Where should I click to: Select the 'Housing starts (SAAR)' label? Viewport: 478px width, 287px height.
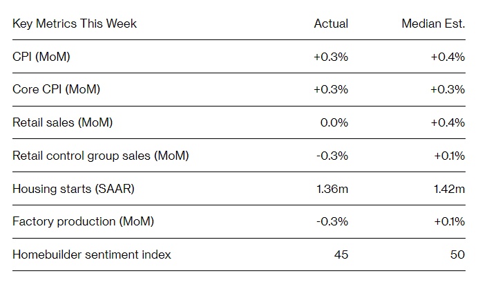tap(73, 188)
